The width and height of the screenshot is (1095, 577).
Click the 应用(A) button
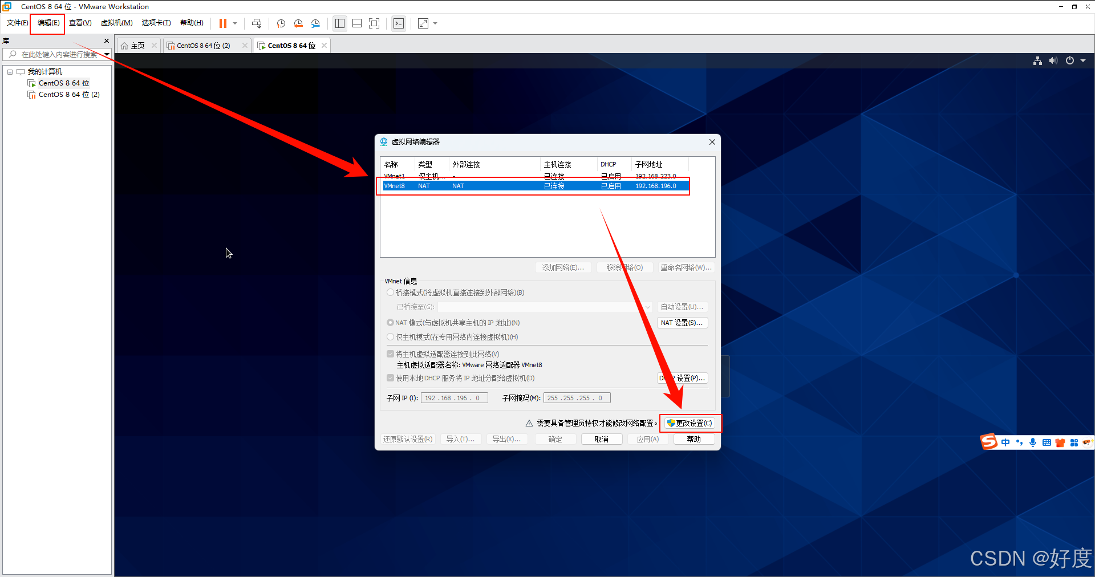click(648, 439)
